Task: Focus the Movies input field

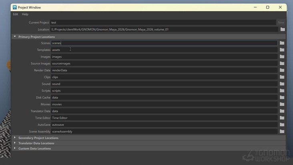Action: coord(164,104)
